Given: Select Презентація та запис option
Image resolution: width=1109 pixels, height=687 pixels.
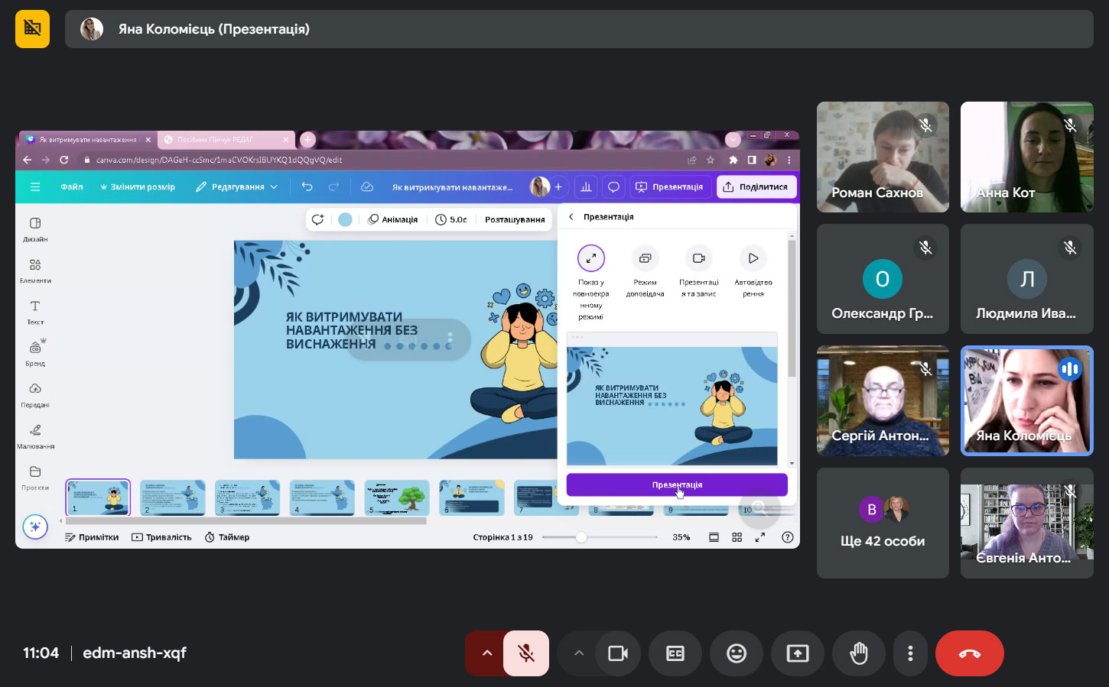Looking at the screenshot, I should [699, 271].
